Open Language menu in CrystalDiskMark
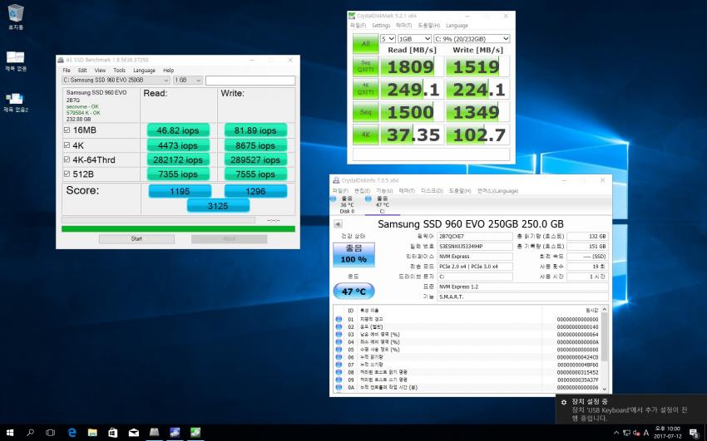This screenshot has height=441, width=707. pos(457,26)
